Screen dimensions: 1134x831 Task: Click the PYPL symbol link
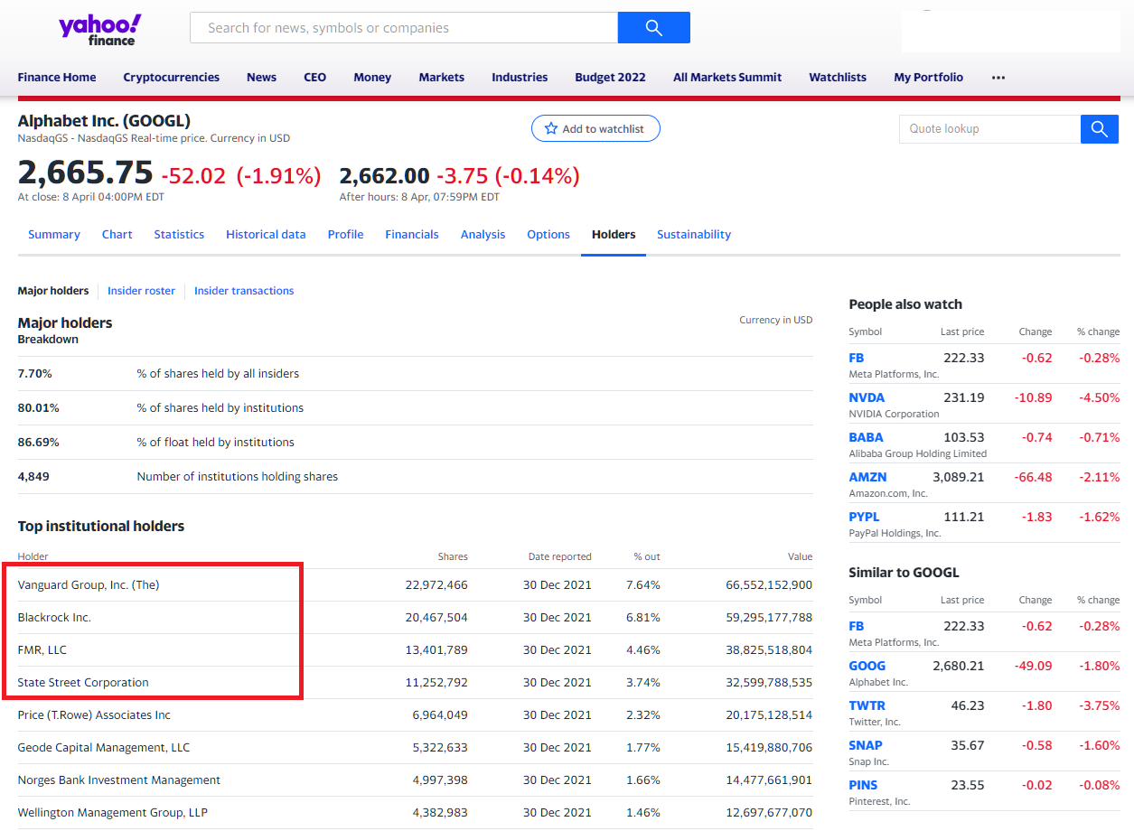tap(864, 518)
